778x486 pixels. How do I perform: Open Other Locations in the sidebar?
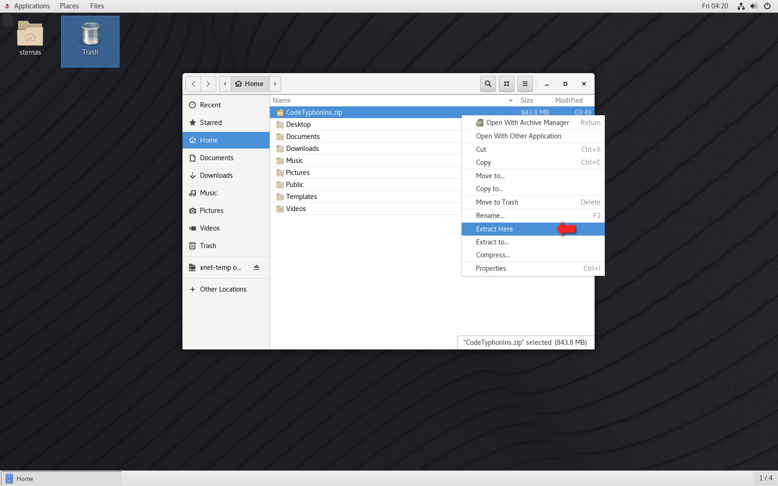coord(226,289)
